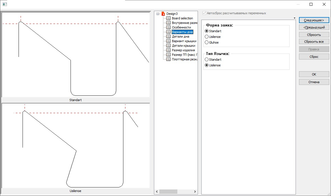The height and width of the screenshot is (196, 331).
Task: Click the application icon in title bar
Action: click(5, 4)
